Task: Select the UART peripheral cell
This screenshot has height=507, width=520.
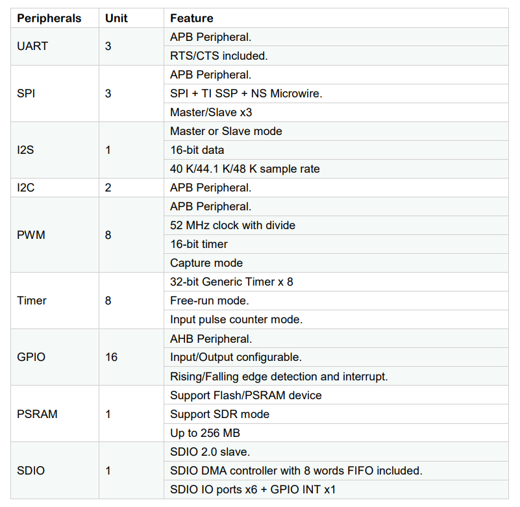Action: click(55, 47)
